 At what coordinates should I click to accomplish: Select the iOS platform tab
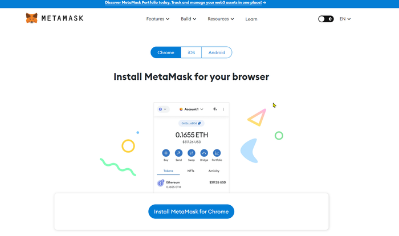pos(191,52)
